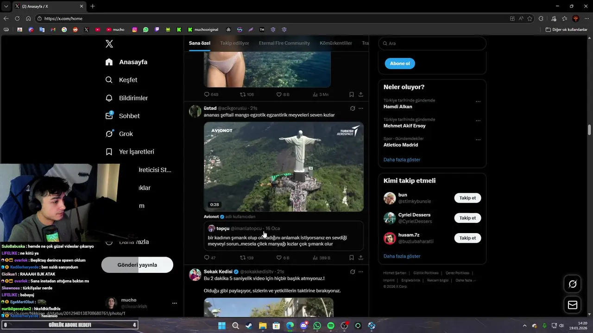
Task: Open Sohbet messages
Action: tap(122, 116)
